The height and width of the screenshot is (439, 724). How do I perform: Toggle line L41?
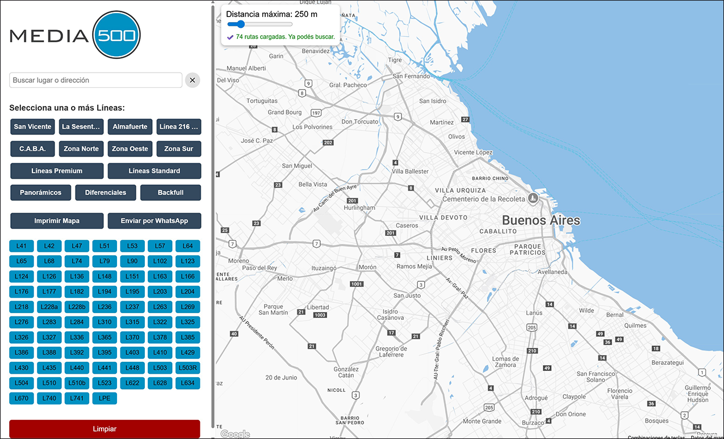pyautogui.click(x=22, y=246)
